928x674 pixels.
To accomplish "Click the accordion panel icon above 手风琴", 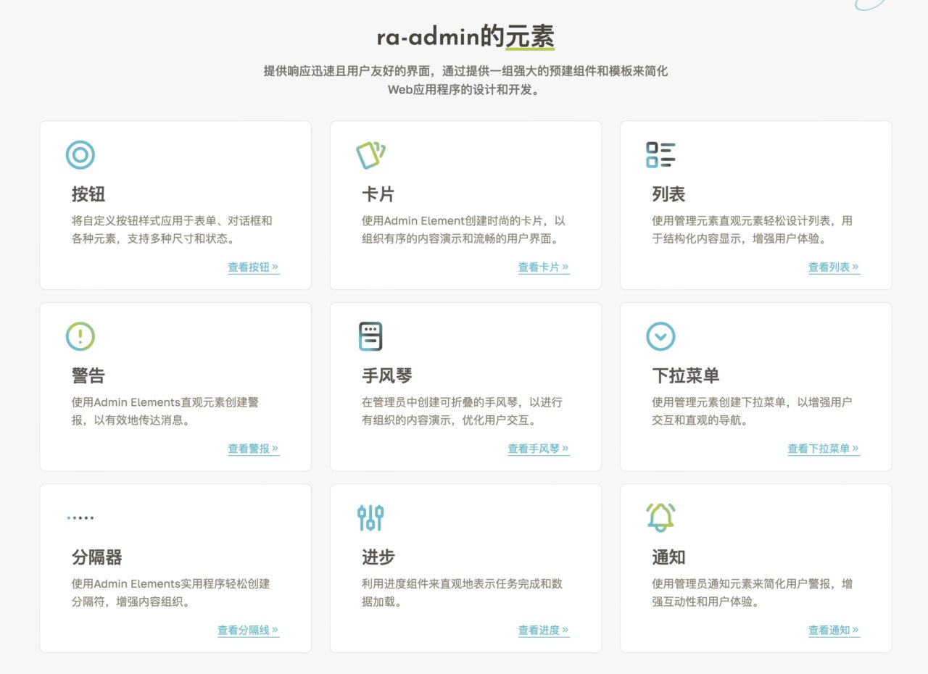I will (x=370, y=336).
